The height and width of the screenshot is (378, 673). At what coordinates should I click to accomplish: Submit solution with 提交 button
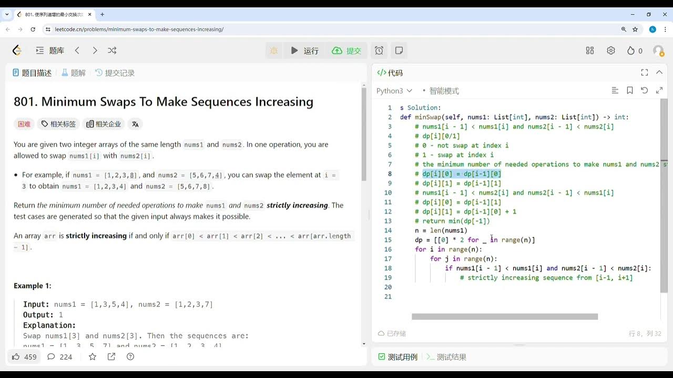click(346, 50)
